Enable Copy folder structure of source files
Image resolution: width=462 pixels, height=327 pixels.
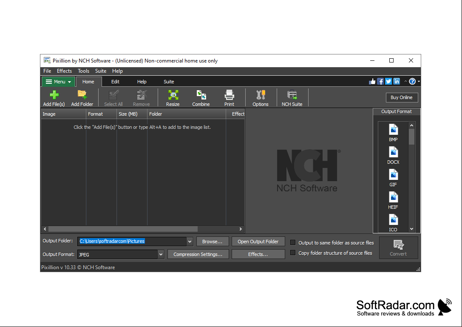[293, 253]
